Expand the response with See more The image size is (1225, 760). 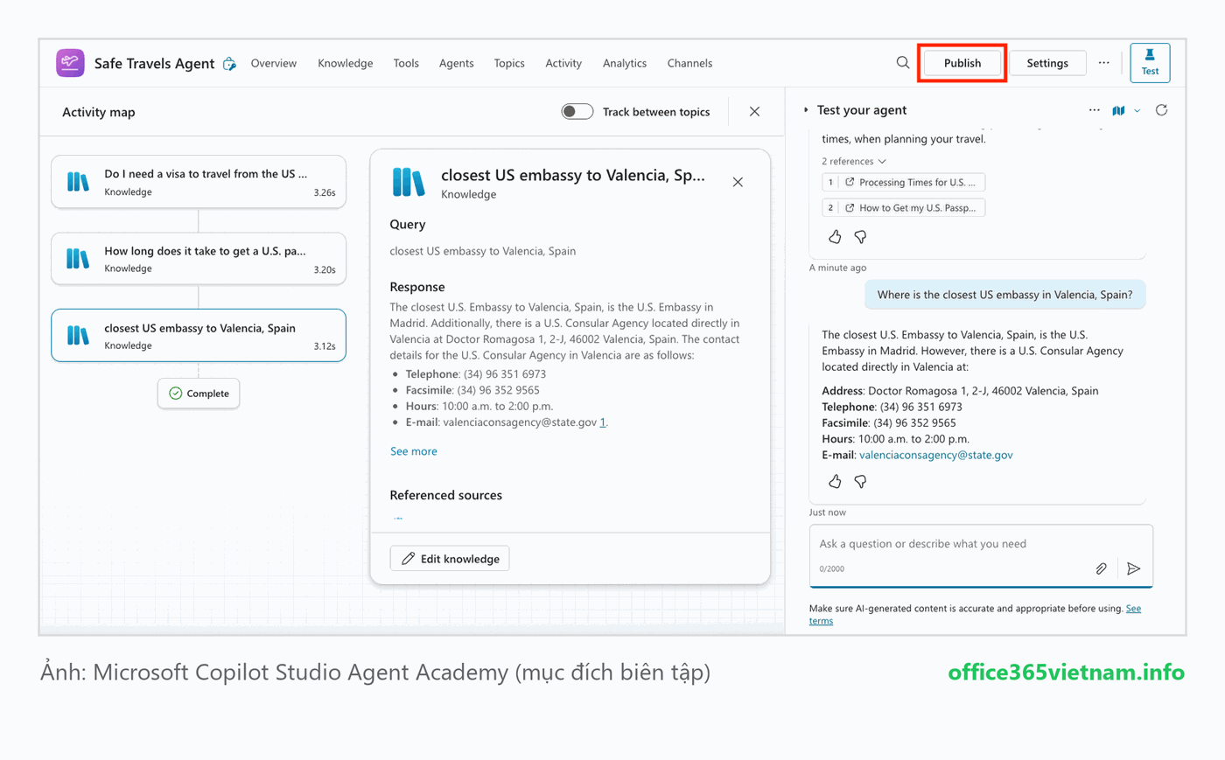pos(413,451)
